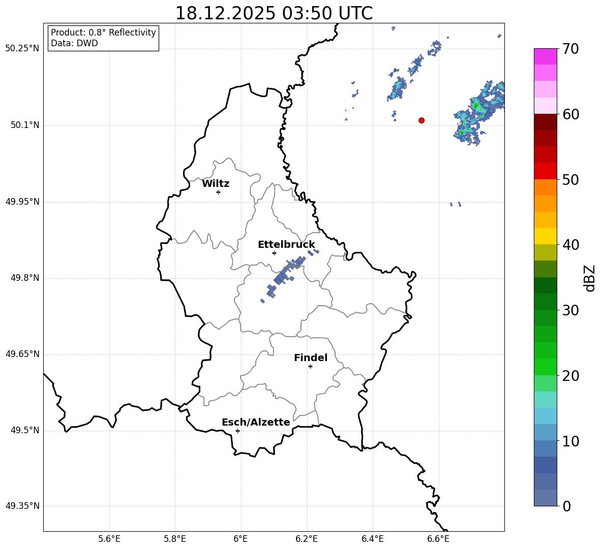602x549 pixels.
Task: Click the title 18.12.2025 03:50 UTC
Action: (x=274, y=13)
